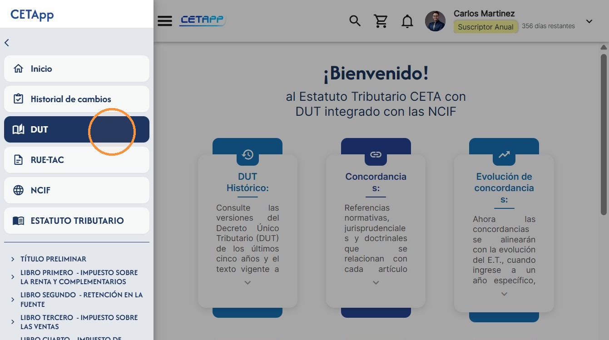Click the ¡Bienvenido! heading

pyautogui.click(x=376, y=73)
